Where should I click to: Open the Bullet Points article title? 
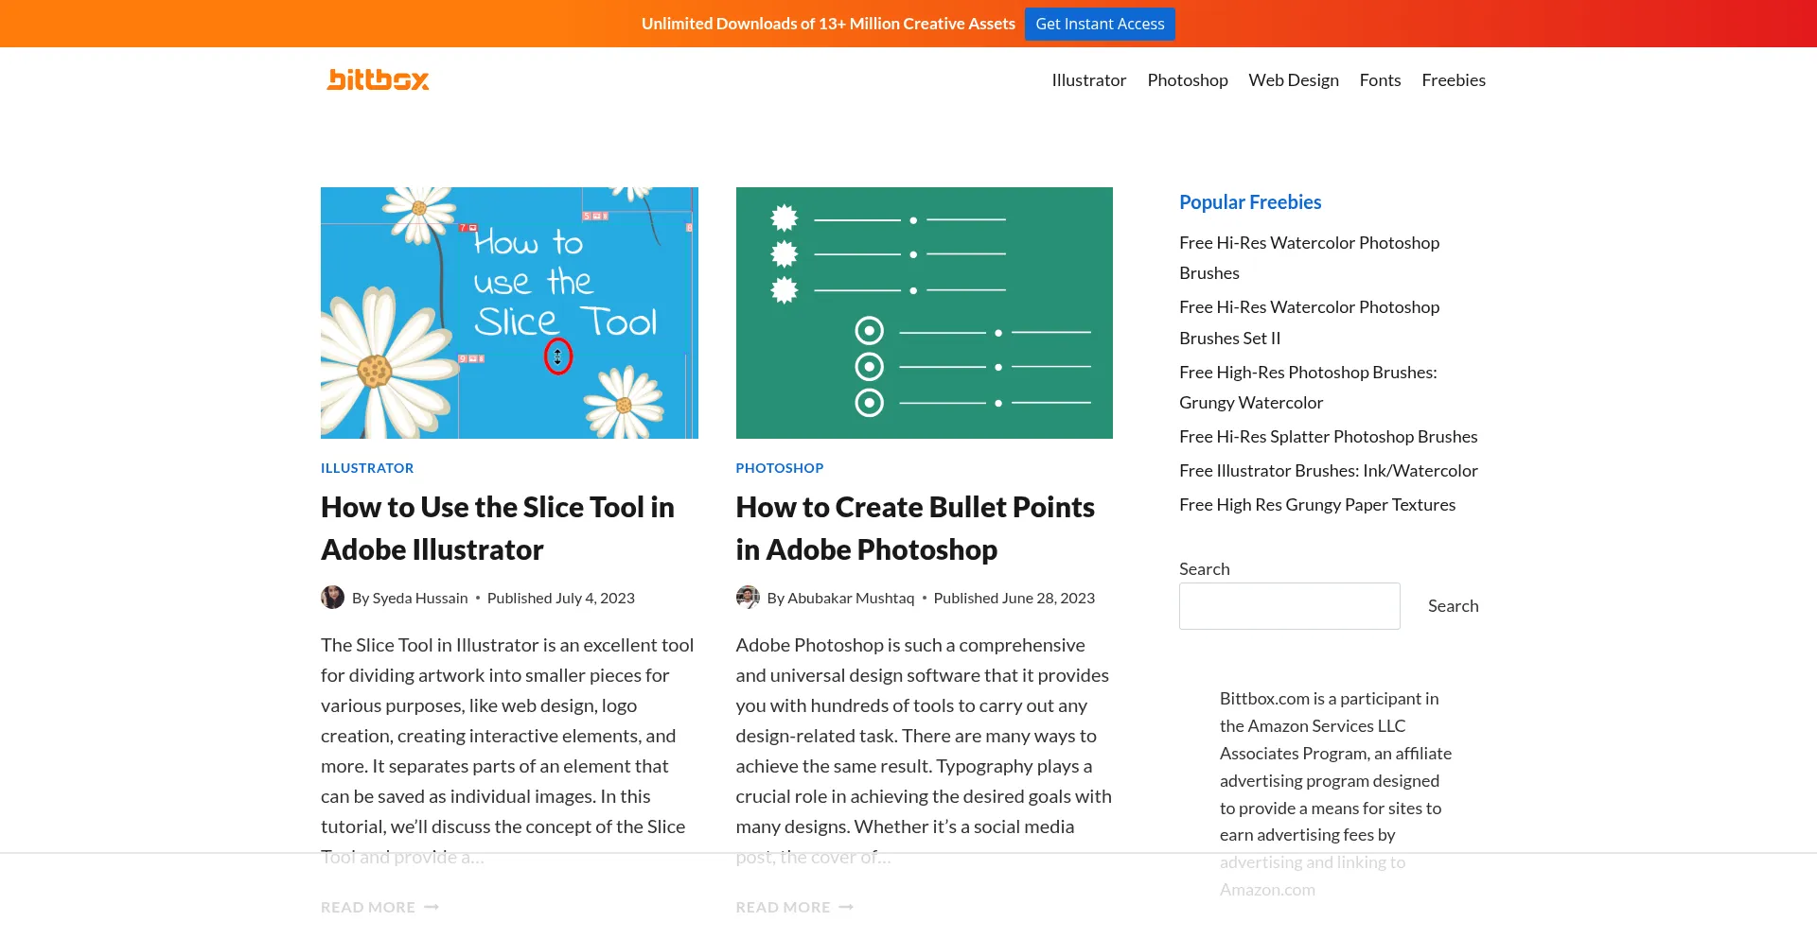(x=914, y=528)
